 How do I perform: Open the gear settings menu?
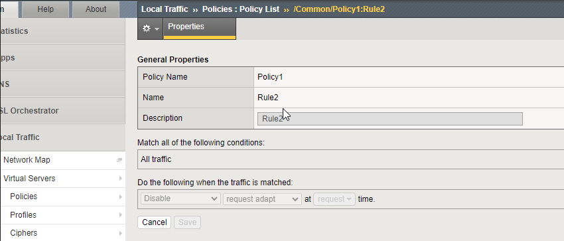click(x=151, y=29)
